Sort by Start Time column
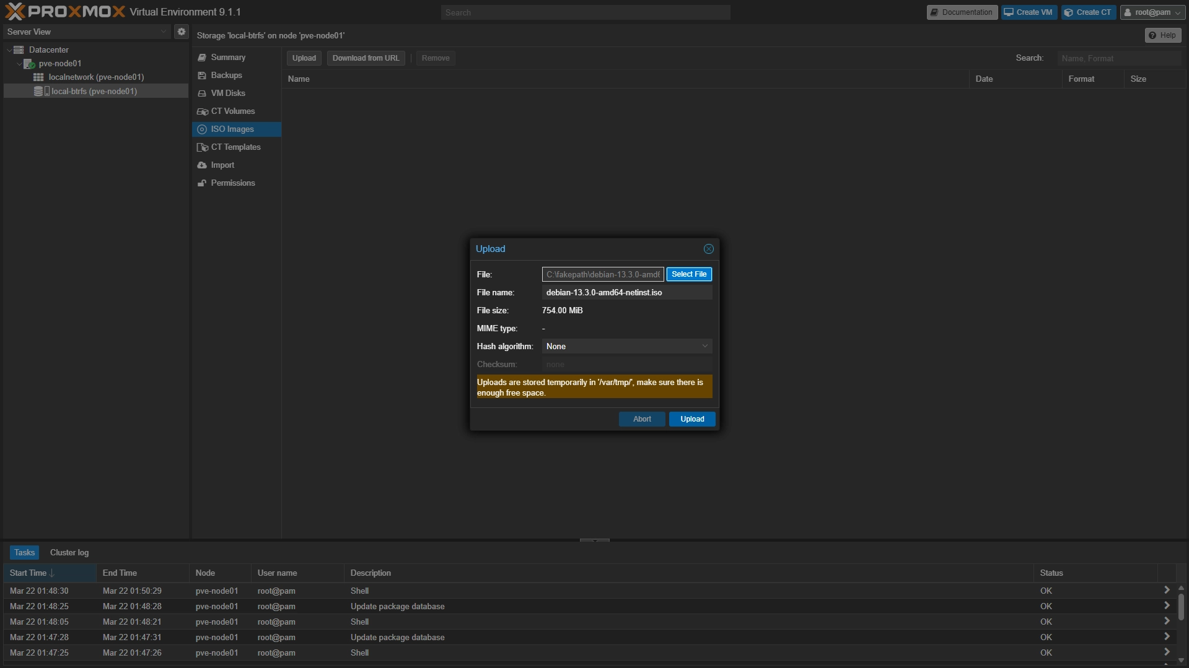This screenshot has width=1189, height=668. pyautogui.click(x=50, y=573)
